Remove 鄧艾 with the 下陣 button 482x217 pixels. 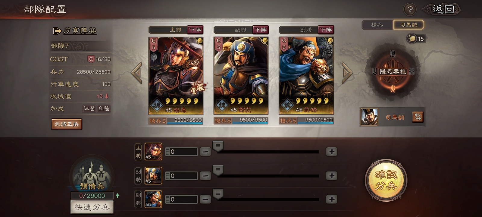click(260, 30)
